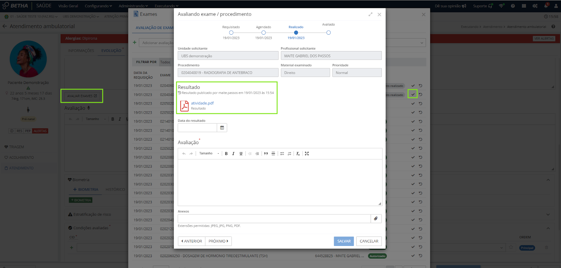Open UBS DEMONSTRAÇÃO unit selector
The width and height of the screenshot is (561, 268).
(x=81, y=16)
